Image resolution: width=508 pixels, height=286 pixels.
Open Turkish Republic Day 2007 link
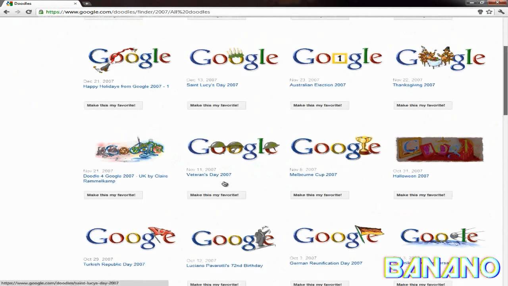tap(114, 264)
